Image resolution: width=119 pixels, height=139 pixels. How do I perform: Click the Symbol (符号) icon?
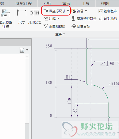click(74, 11)
